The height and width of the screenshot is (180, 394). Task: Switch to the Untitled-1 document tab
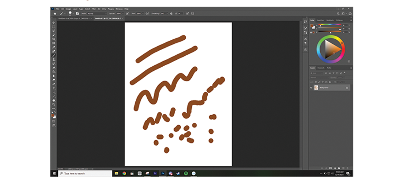tap(74, 18)
